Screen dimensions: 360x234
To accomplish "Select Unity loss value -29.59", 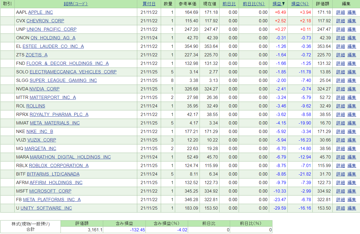I will pos(279,208).
